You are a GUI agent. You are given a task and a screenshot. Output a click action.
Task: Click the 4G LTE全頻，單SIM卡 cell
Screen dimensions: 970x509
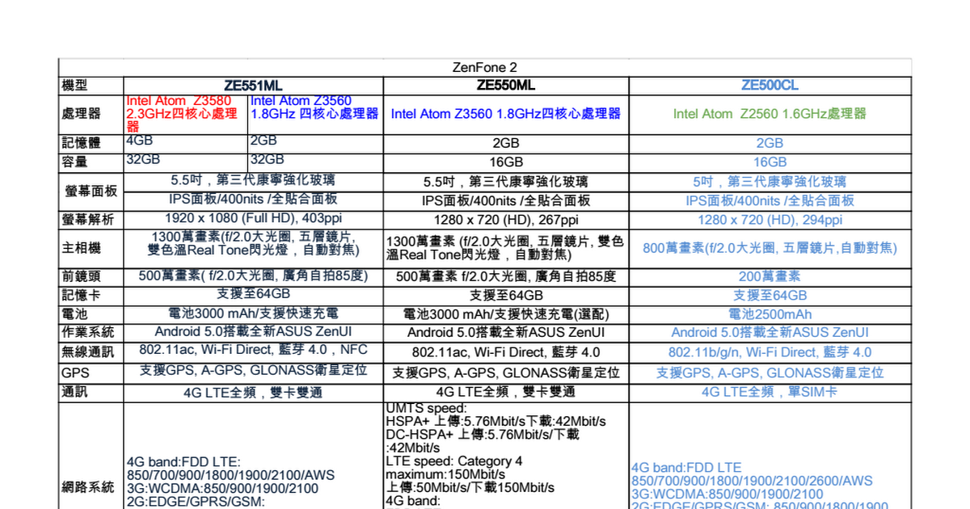[x=770, y=392]
